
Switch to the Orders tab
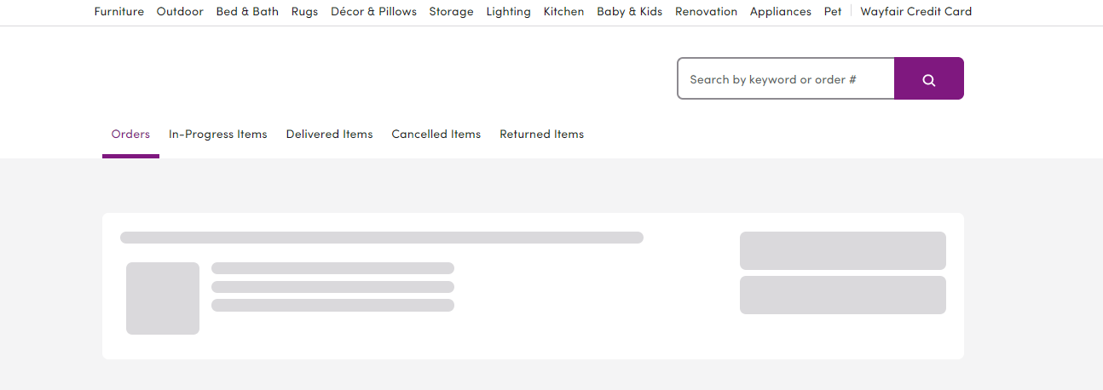tap(130, 135)
